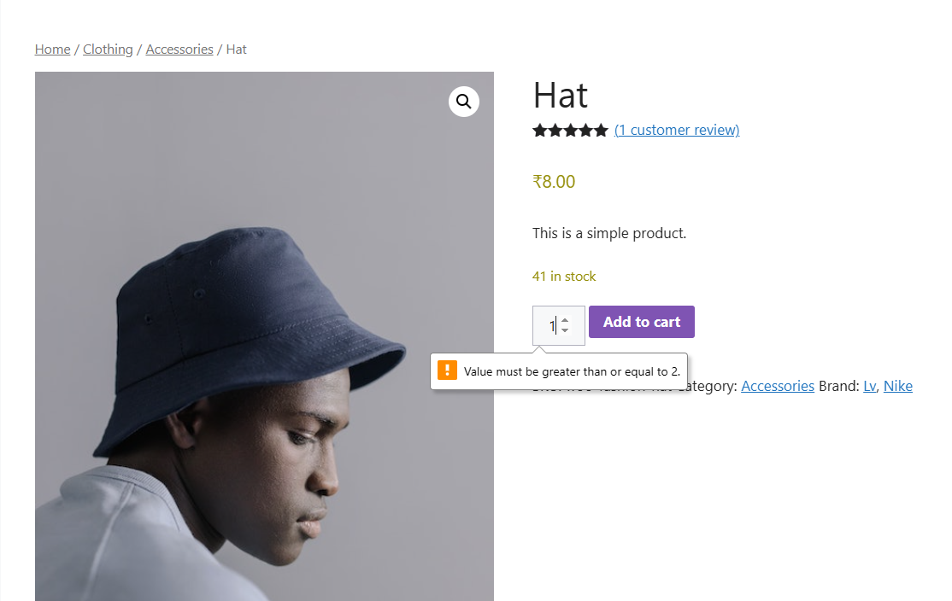This screenshot has width=952, height=601.
Task: Open the Nike brand link
Action: pos(897,386)
